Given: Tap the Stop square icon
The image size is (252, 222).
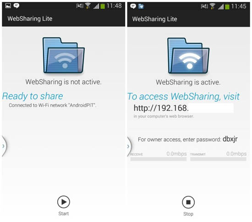Looking at the screenshot, I should 188,202.
